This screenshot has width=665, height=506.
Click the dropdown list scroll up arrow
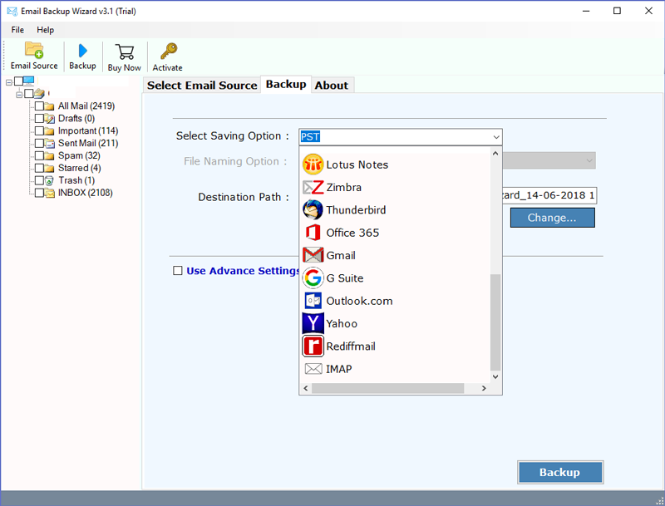495,154
